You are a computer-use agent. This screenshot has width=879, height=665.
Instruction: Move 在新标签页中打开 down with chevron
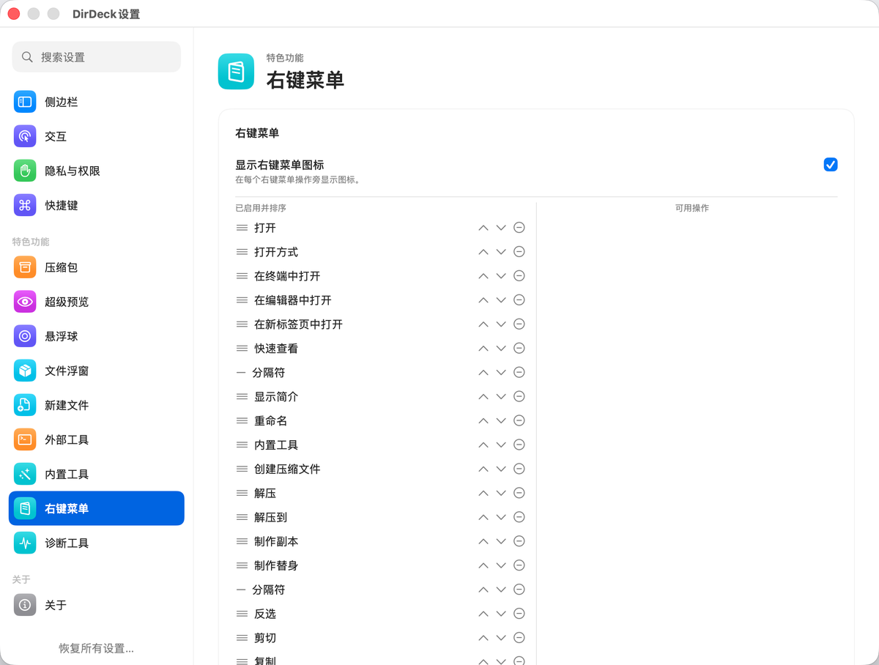coord(501,324)
